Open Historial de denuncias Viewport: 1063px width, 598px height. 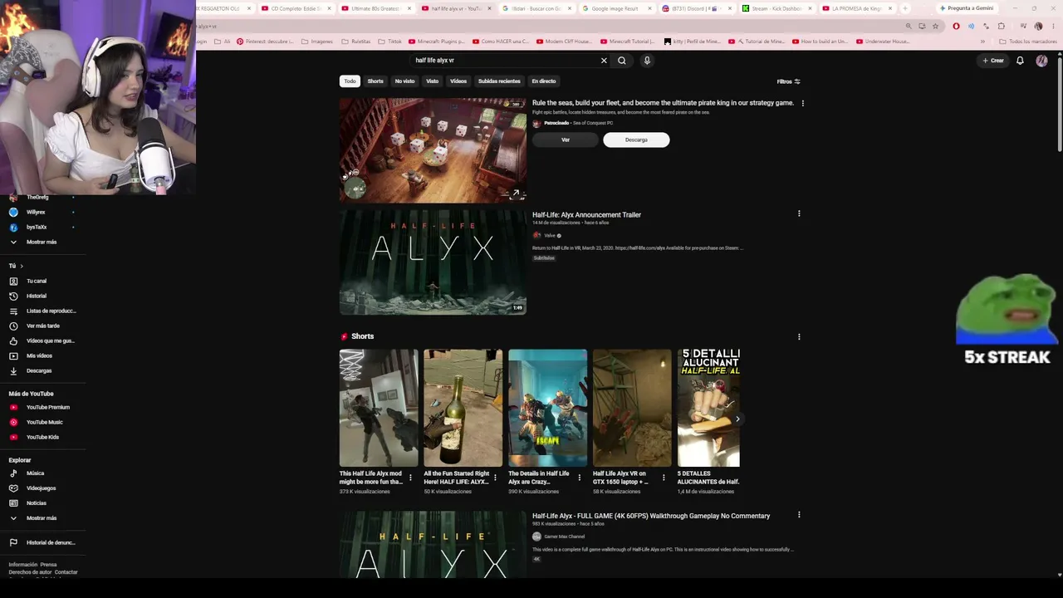(x=42, y=542)
